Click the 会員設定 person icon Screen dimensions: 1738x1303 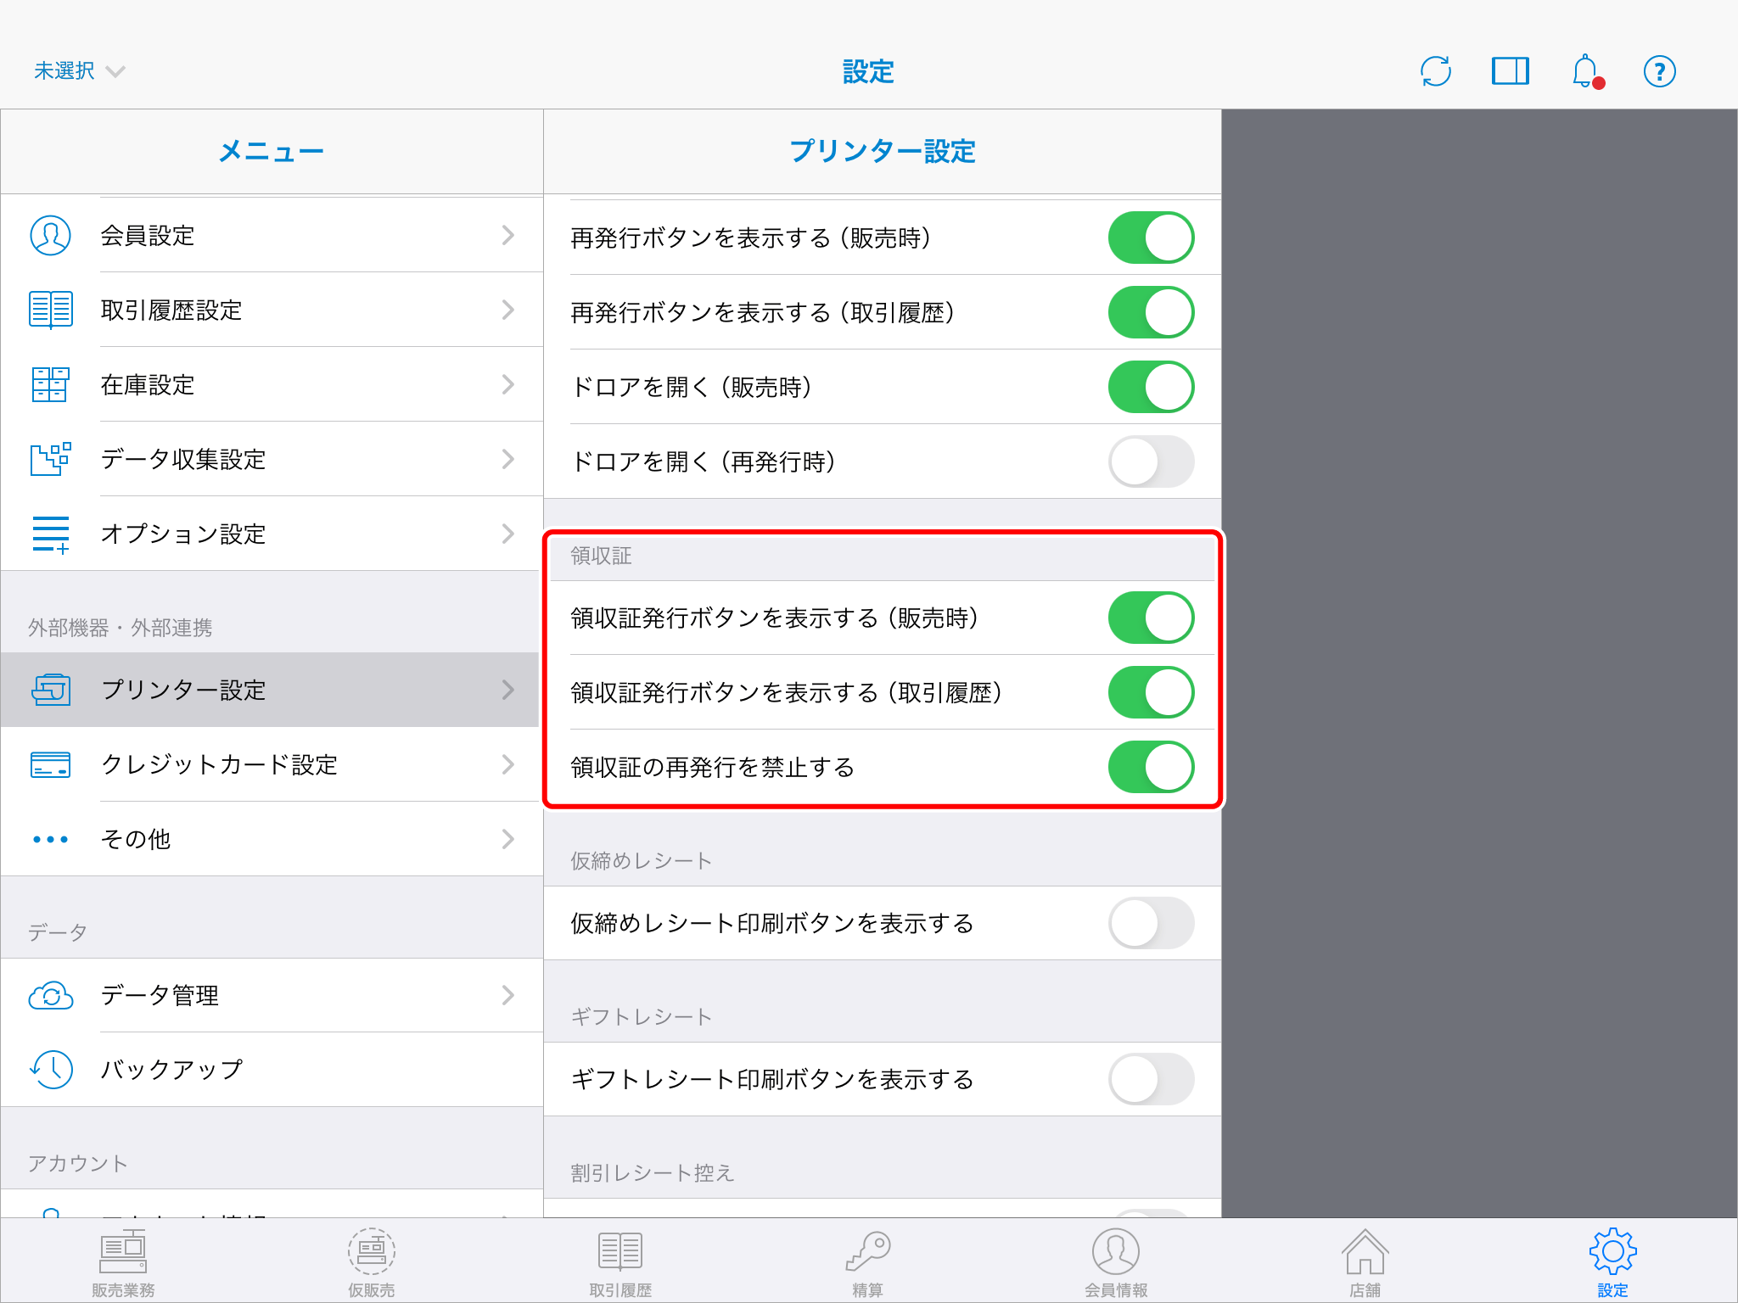coord(51,235)
